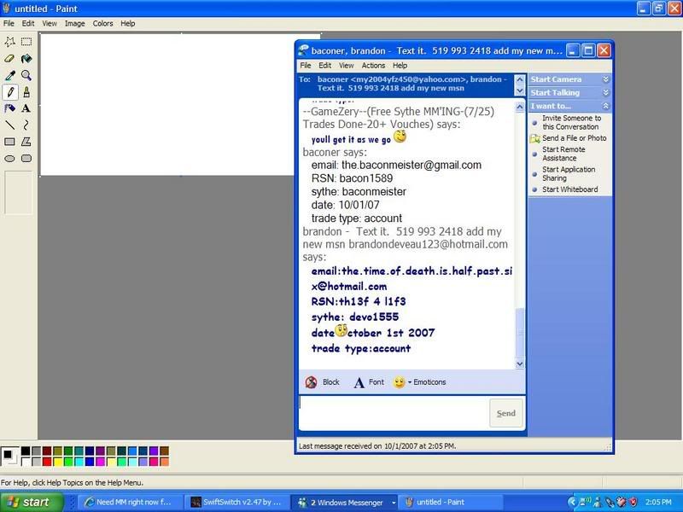Select the Pick Color eyedropper tool
Viewport: 683px width, 512px height.
[9, 75]
